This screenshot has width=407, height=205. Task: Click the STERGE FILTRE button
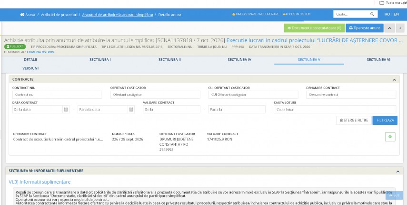354,121
